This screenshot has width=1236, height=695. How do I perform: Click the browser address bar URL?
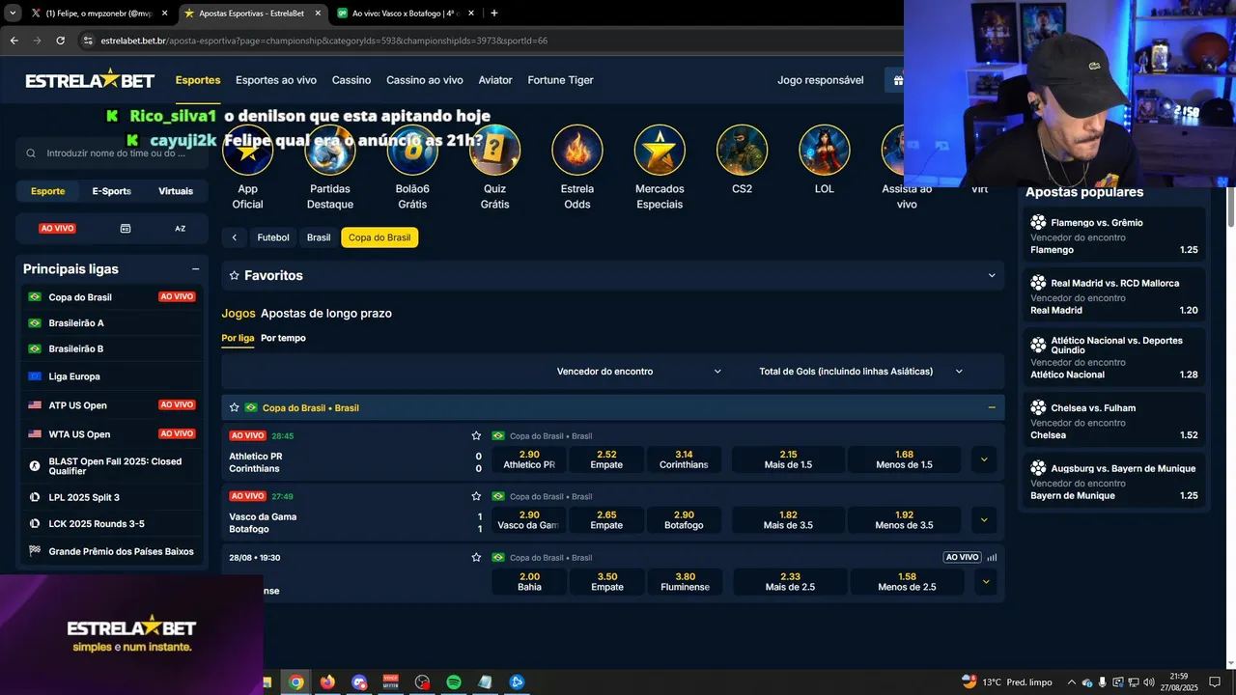tap(323, 41)
